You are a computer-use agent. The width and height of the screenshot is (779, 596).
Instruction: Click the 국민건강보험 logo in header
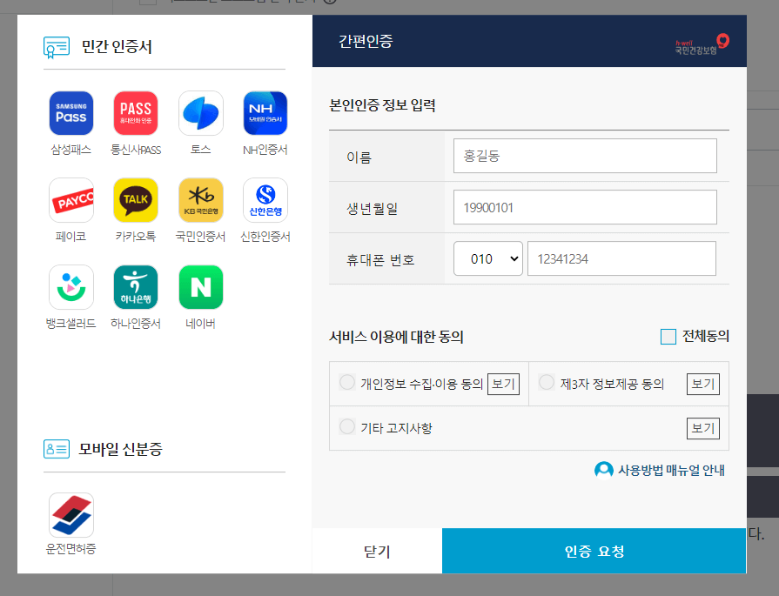pos(702,44)
